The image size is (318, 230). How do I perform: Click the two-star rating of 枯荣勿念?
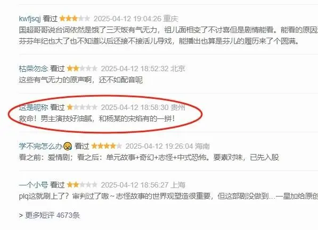click(x=82, y=69)
